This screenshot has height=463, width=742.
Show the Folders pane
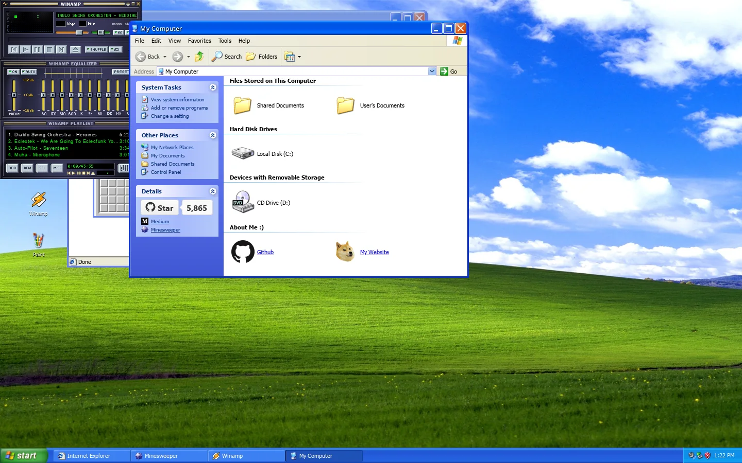point(262,57)
